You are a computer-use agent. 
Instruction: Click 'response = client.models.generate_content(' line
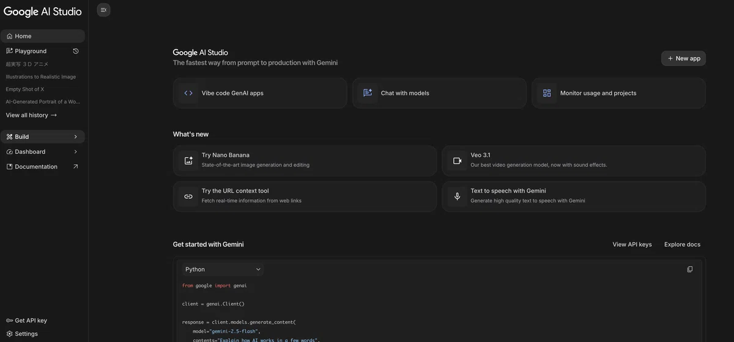point(239,322)
